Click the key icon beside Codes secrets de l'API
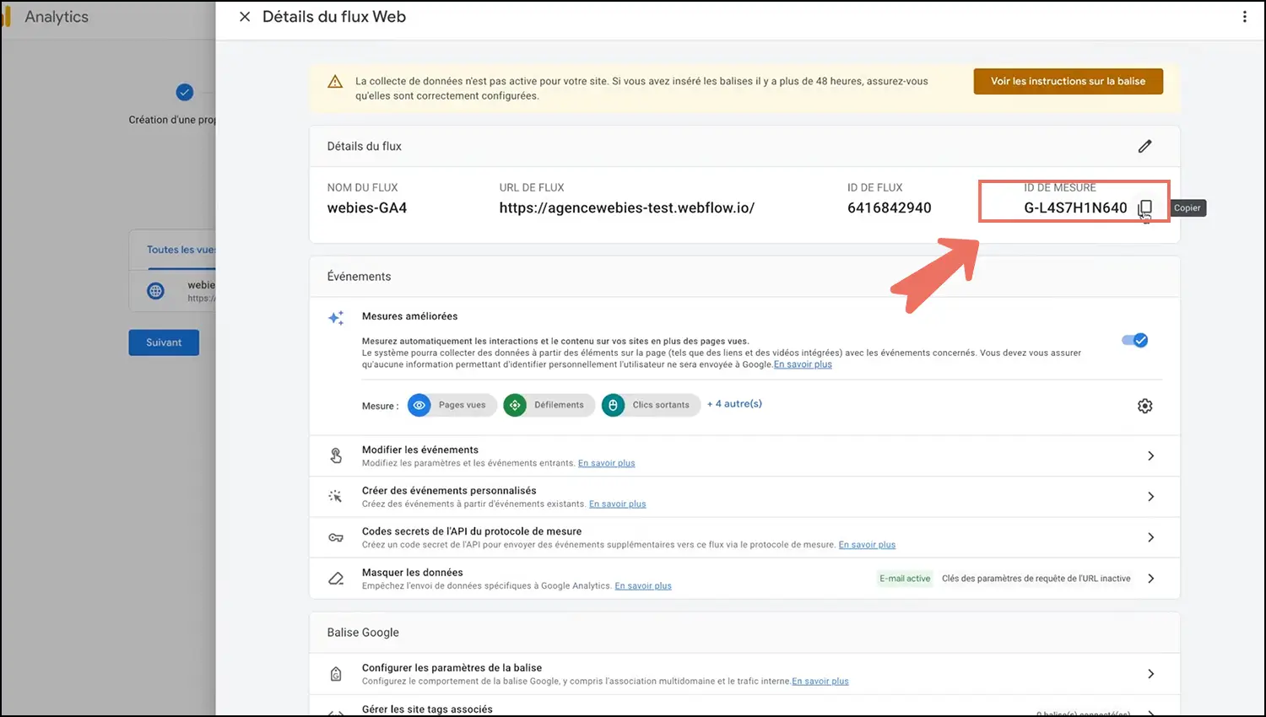This screenshot has height=717, width=1266. click(336, 537)
